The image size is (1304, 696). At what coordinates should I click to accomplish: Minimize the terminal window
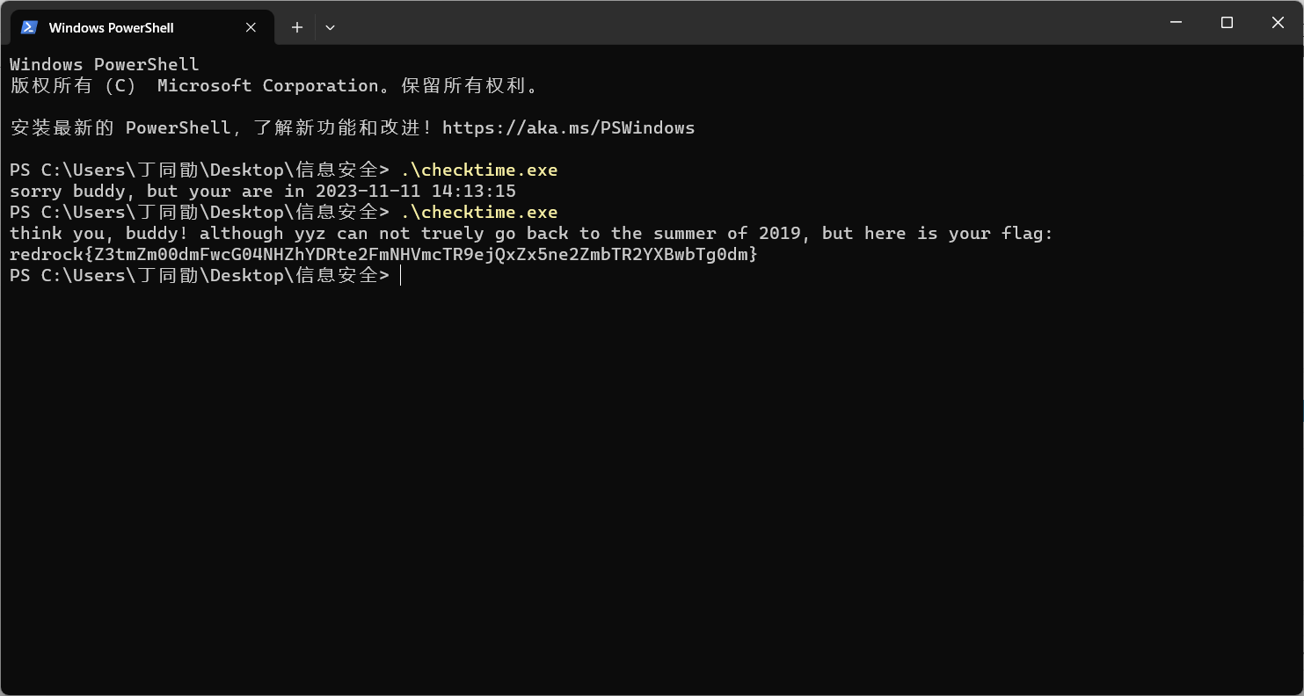point(1177,23)
